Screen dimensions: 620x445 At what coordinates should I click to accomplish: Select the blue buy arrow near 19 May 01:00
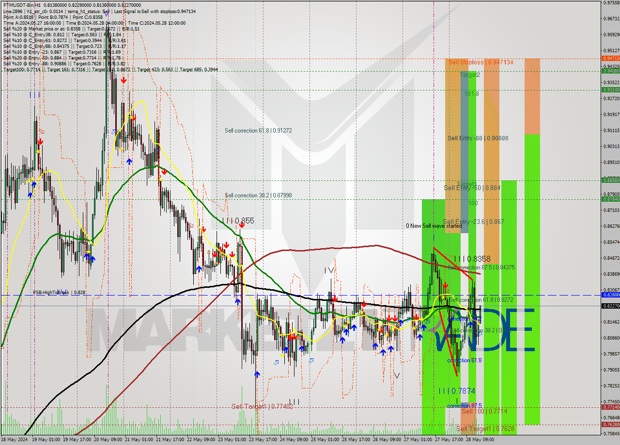[x=34, y=185]
